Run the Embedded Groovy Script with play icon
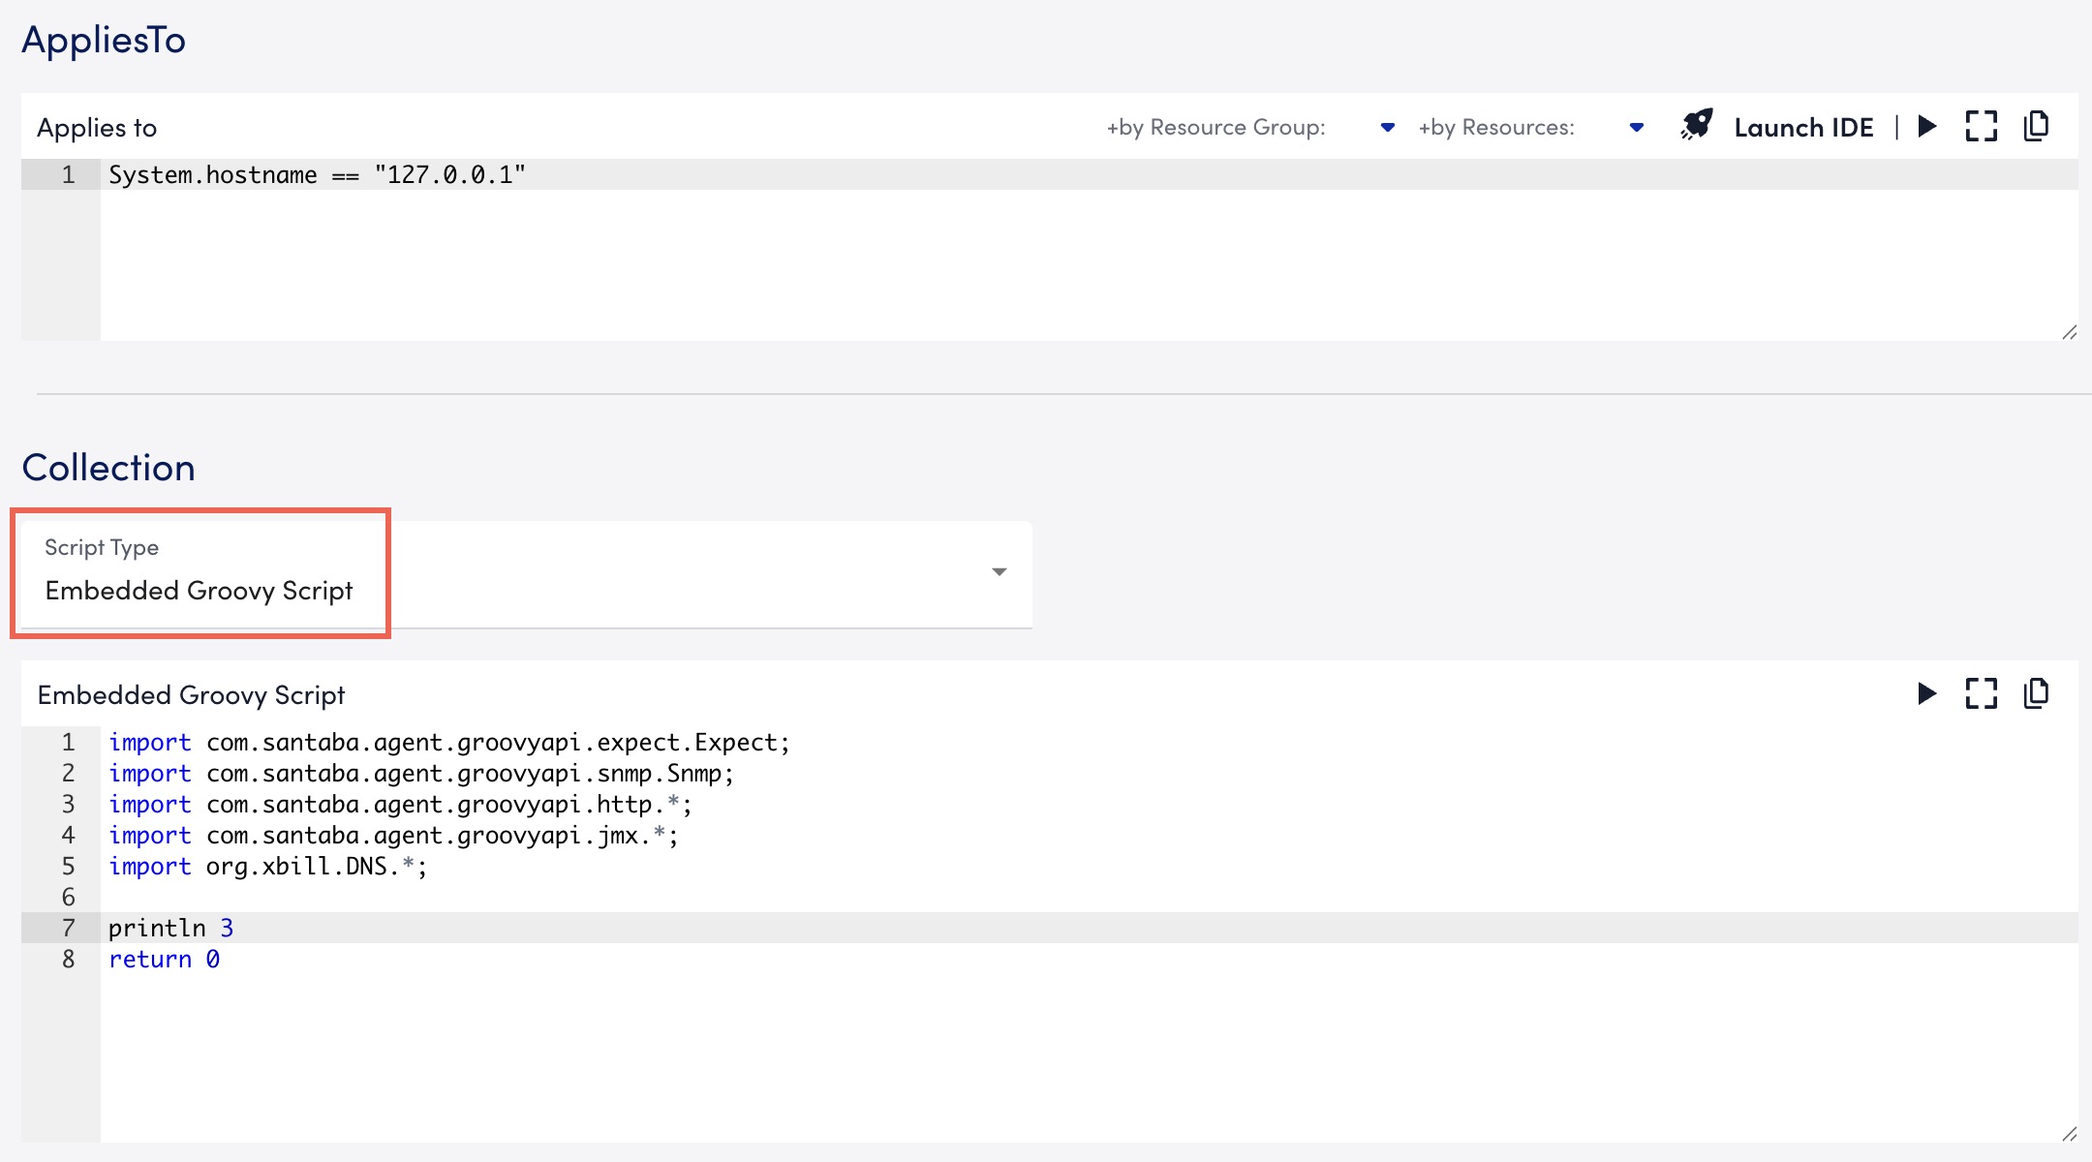Screen dimensions: 2092x1162 point(1926,693)
